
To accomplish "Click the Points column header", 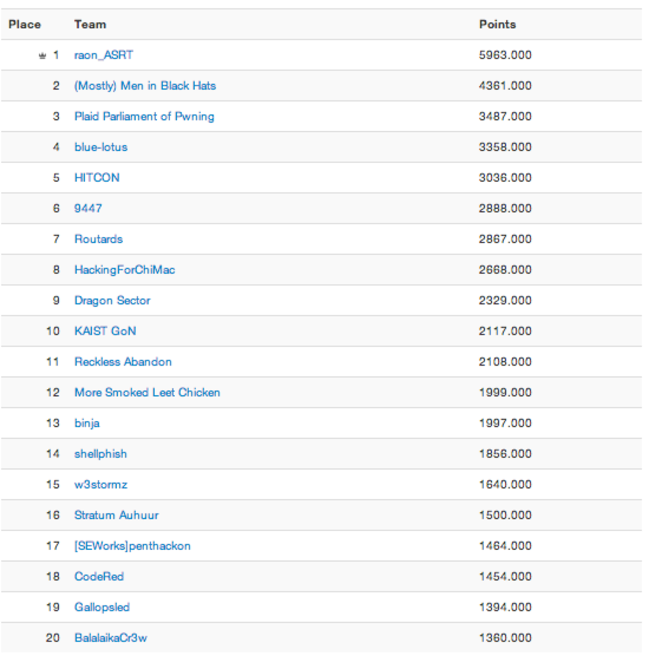I will (x=497, y=24).
